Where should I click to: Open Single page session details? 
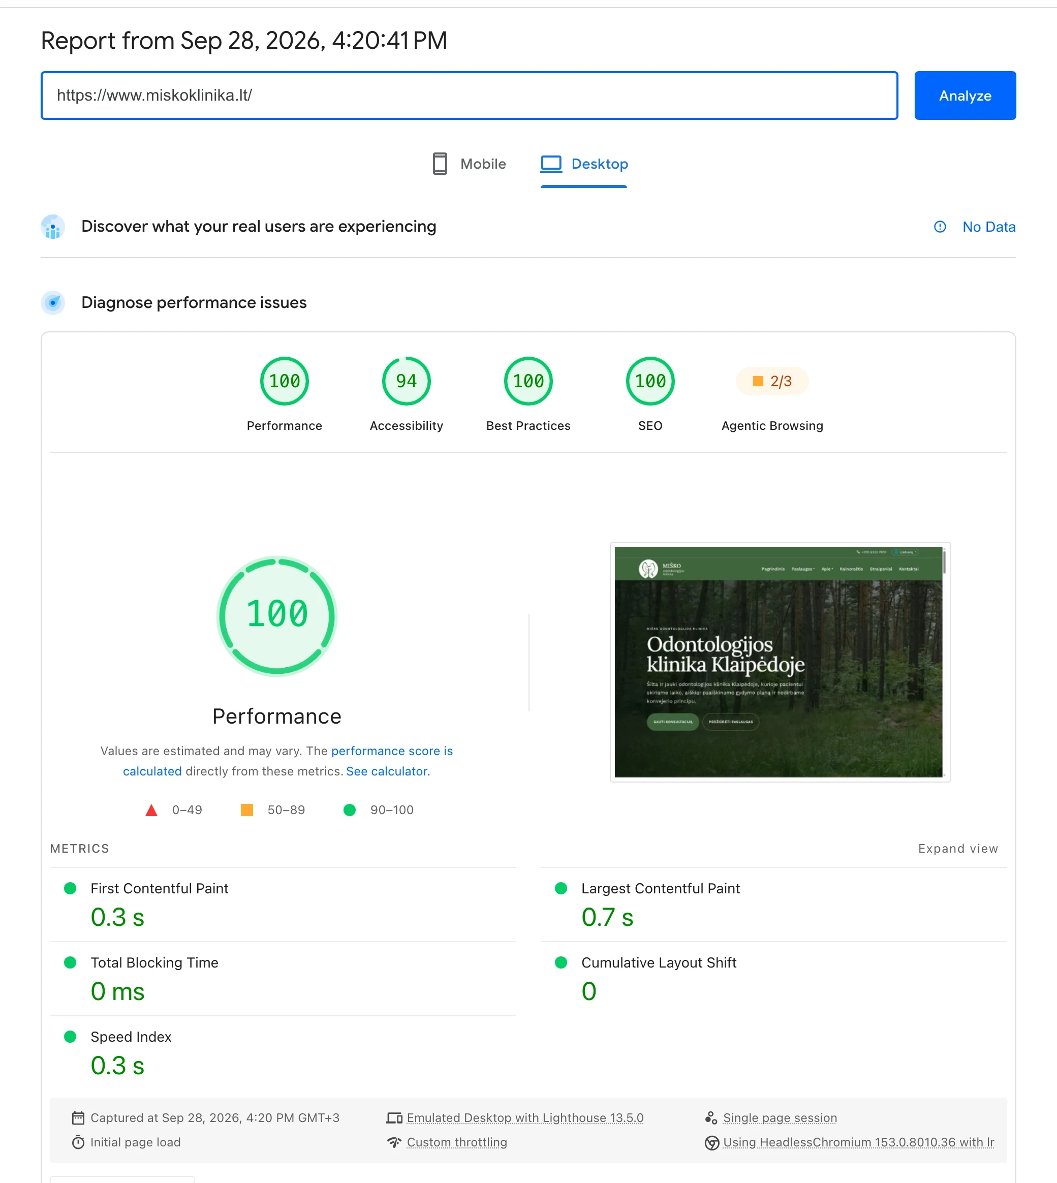(x=780, y=1117)
